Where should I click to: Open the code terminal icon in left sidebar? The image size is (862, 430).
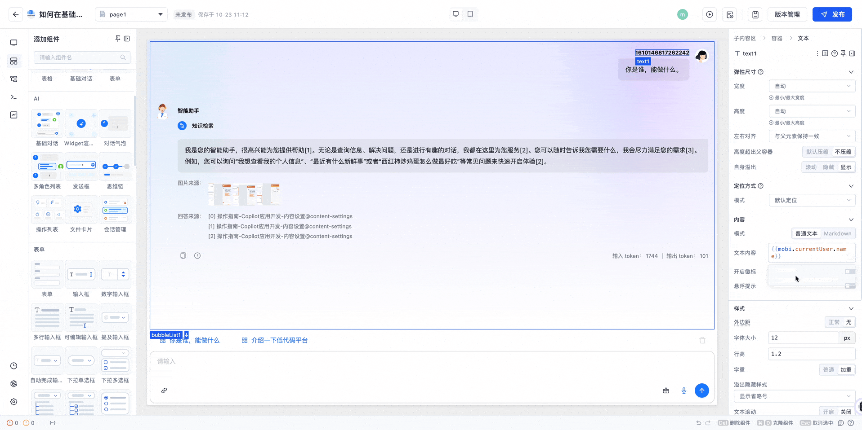point(14,97)
